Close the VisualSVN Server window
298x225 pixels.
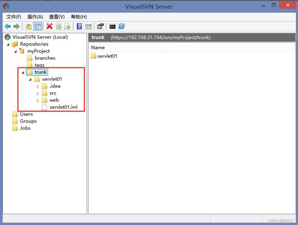point(288,5)
